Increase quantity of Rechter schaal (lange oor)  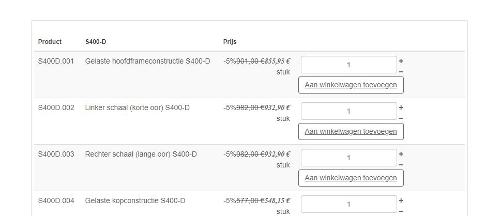(401, 154)
